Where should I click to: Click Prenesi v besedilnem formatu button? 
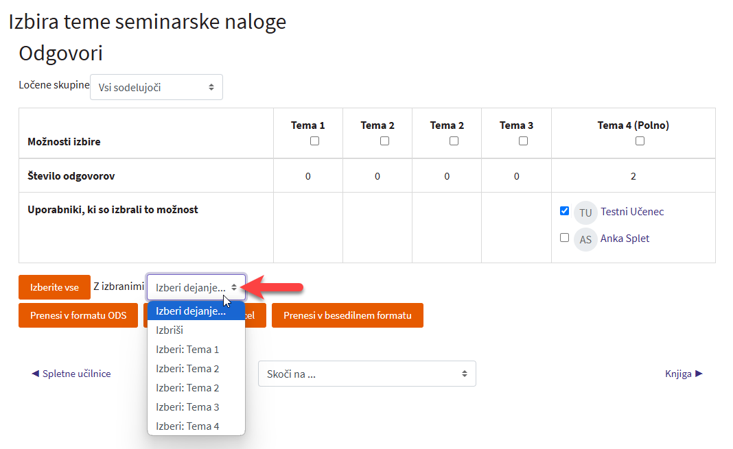tap(347, 315)
